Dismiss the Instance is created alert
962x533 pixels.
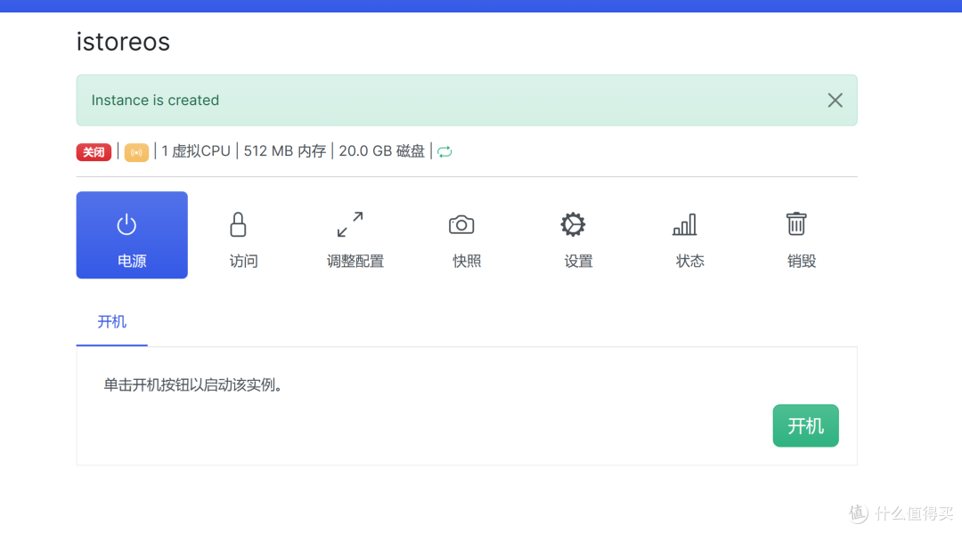coord(835,101)
